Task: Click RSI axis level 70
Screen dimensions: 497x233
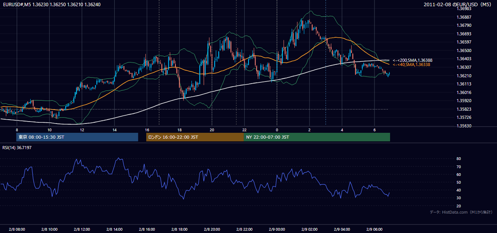Action: (458, 167)
